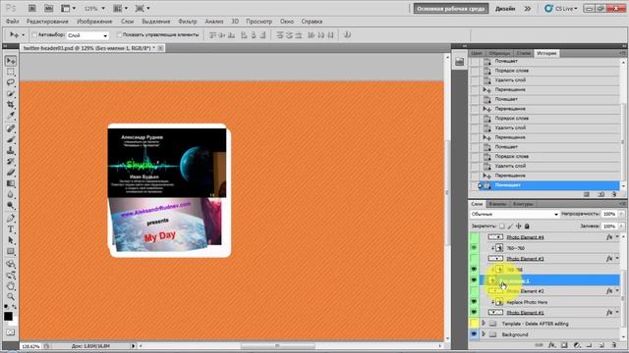629x353 pixels.
Task: Select the Dodge tool
Action: coord(11,205)
